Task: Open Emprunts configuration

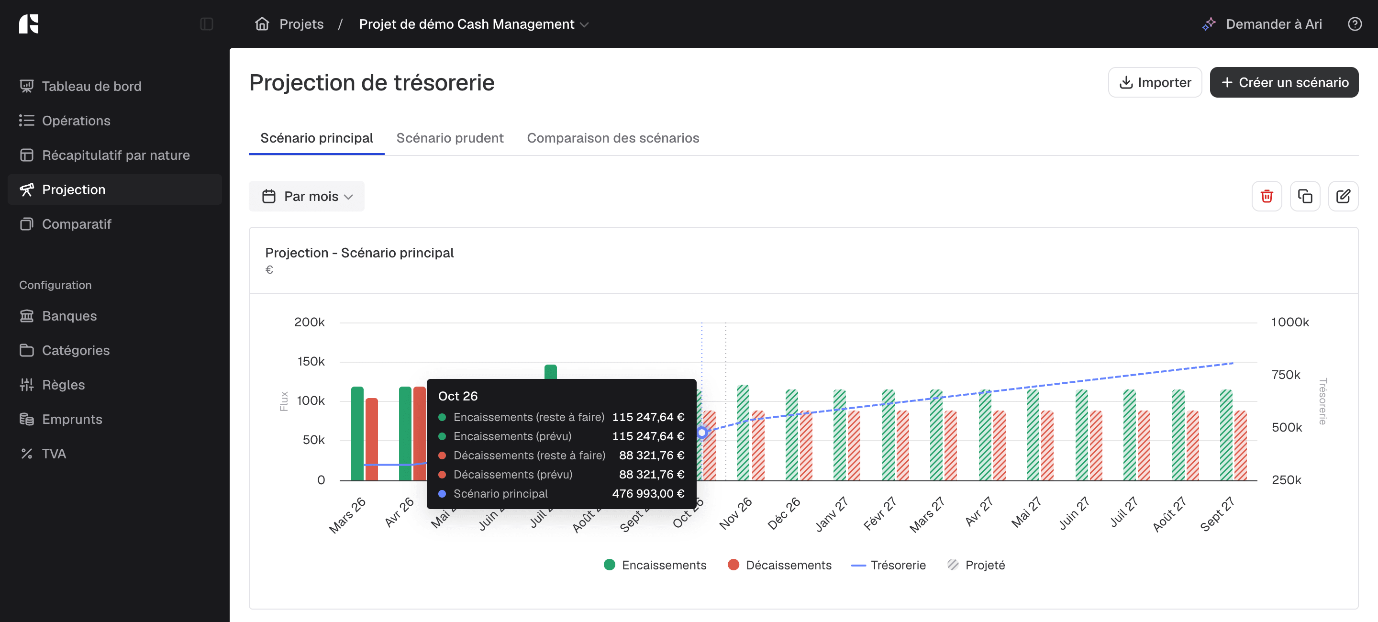Action: click(114, 419)
